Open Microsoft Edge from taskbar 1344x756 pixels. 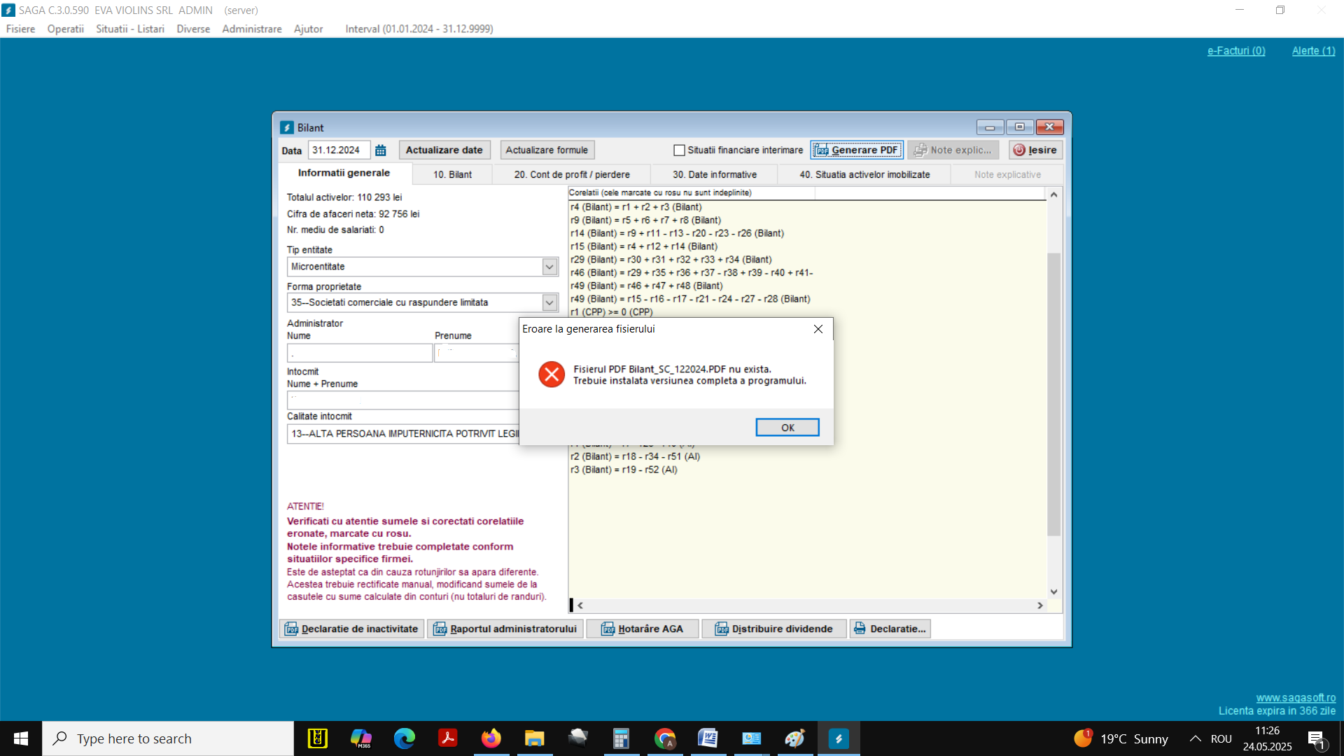click(x=405, y=738)
